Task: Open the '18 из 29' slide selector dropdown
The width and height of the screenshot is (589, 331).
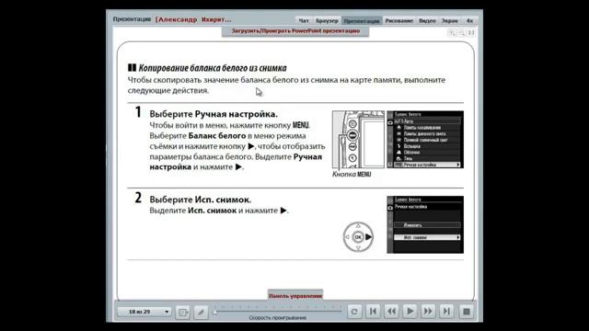Action: 144,312
